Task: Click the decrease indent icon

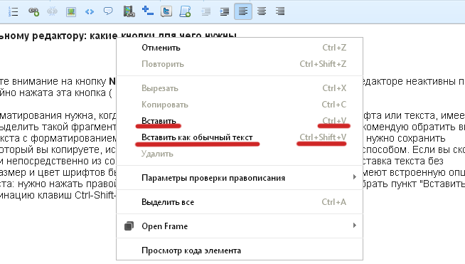Action: pyautogui.click(x=205, y=11)
